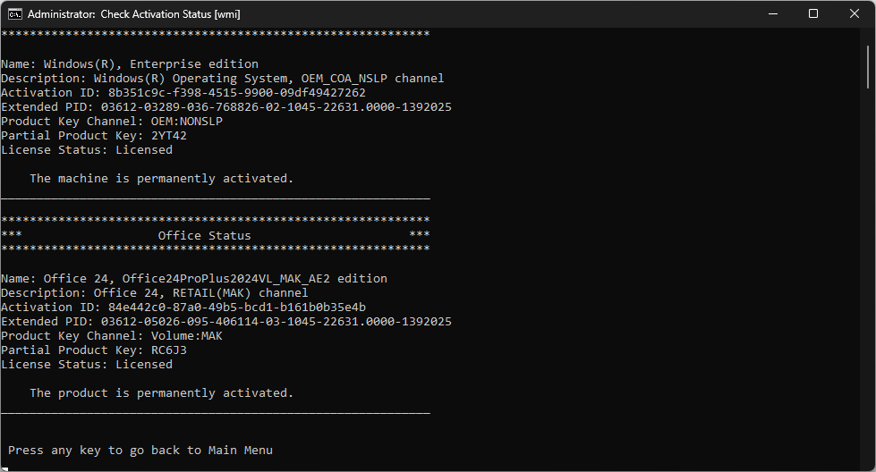
Task: Click the 'OEM:NONSLP' product key channel text
Action: 187,121
